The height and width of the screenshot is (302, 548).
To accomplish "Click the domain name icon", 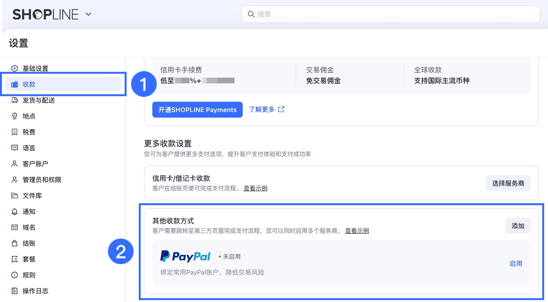I will pyautogui.click(x=14, y=227).
